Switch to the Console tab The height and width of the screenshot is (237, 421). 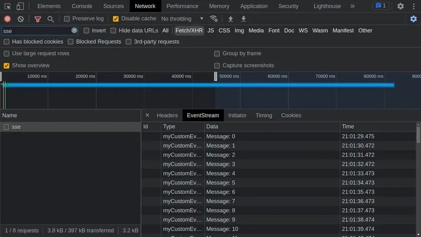[82, 6]
